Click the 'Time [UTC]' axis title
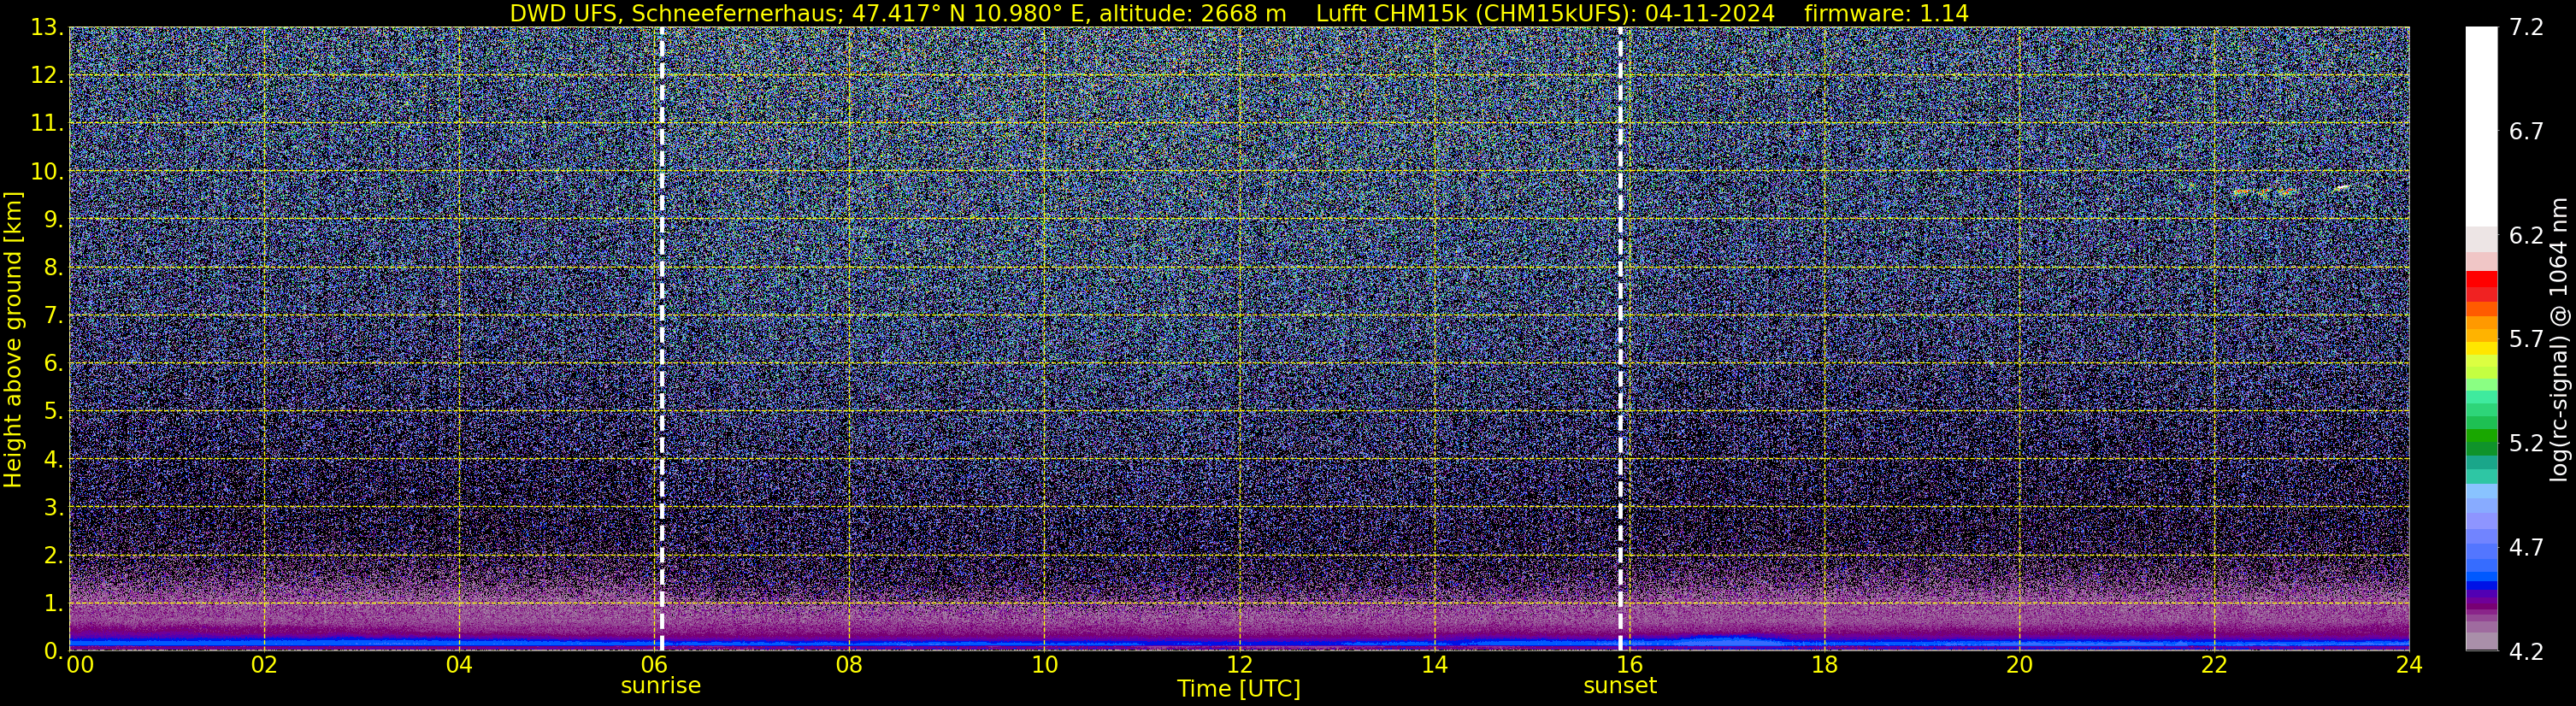Screen dimensions: 2576x706 click(1239, 689)
